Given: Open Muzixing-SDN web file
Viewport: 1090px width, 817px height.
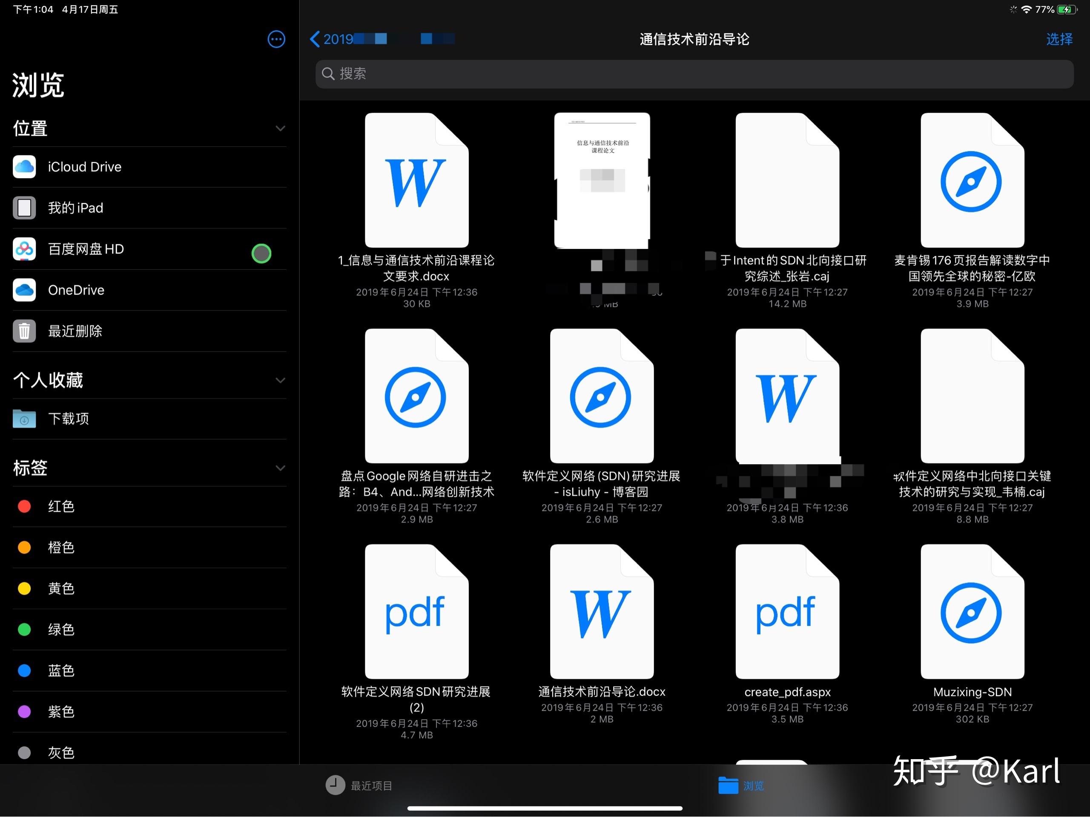Looking at the screenshot, I should [972, 611].
